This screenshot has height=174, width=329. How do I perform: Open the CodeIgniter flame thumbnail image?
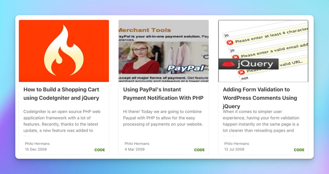coord(64,51)
